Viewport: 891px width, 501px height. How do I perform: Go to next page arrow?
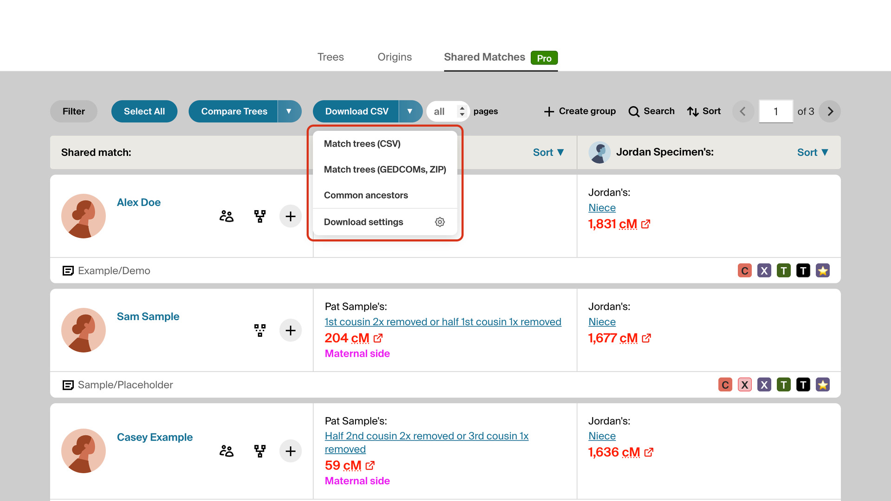tap(830, 111)
